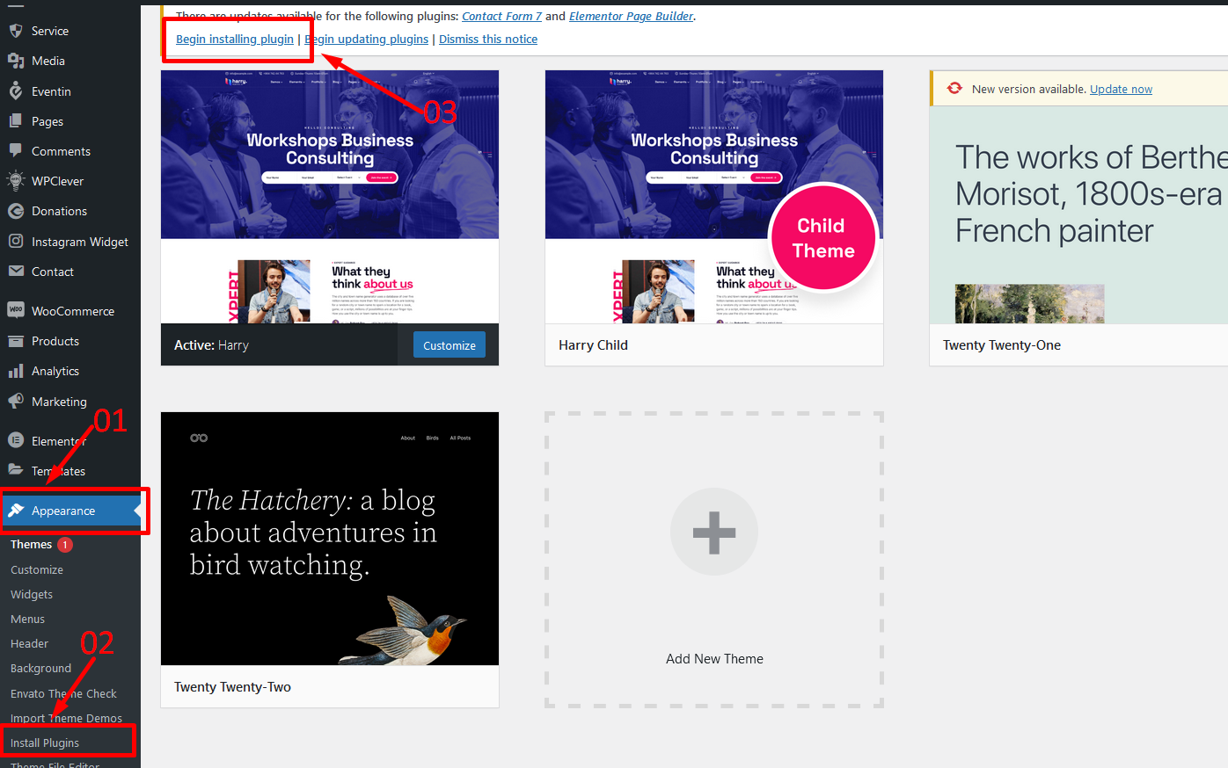This screenshot has height=768, width=1228.
Task: Open Envato Theme Check
Action: pos(63,693)
